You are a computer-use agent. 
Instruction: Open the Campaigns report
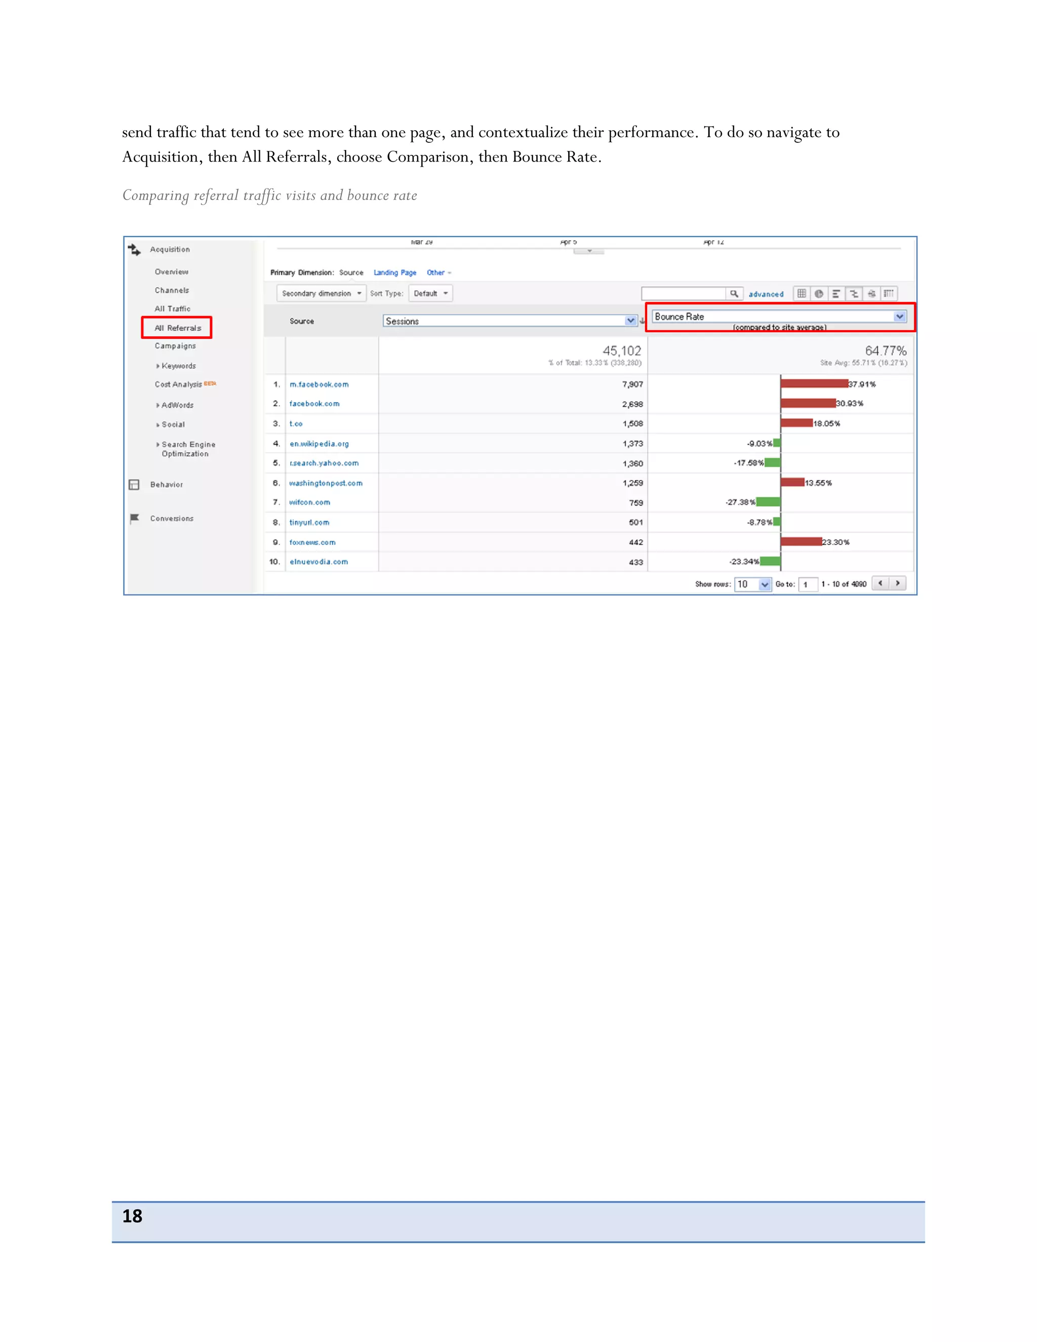point(175,346)
